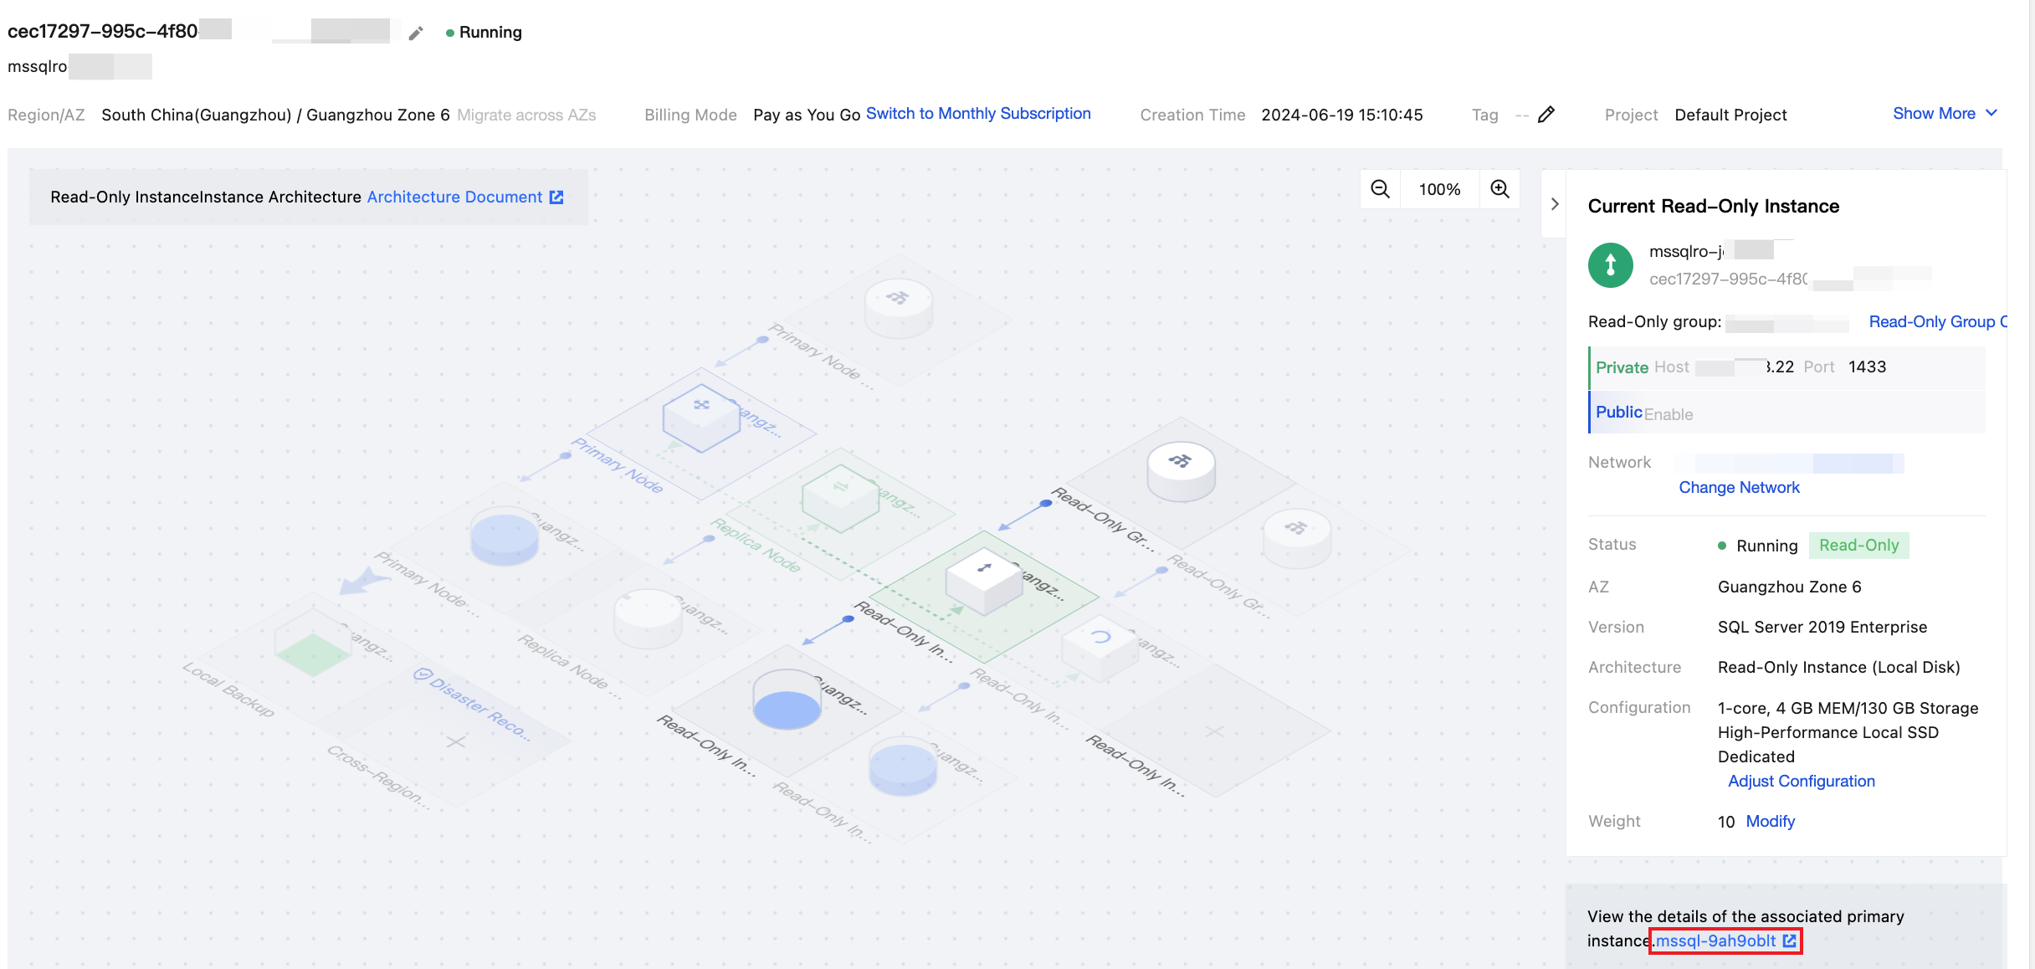This screenshot has width=2035, height=969.
Task: Click the pencil icon to edit instance name
Action: click(416, 33)
